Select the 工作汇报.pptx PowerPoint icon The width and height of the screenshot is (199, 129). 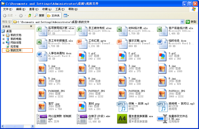82,43
